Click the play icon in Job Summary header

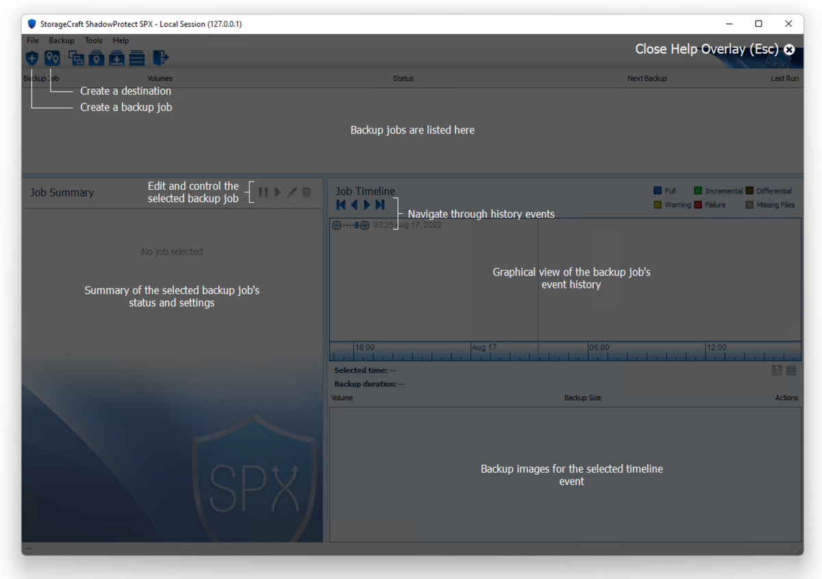[277, 193]
